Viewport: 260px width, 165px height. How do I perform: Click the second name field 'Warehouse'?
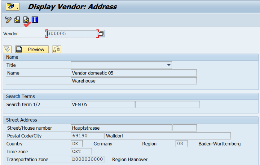[x=134, y=81]
